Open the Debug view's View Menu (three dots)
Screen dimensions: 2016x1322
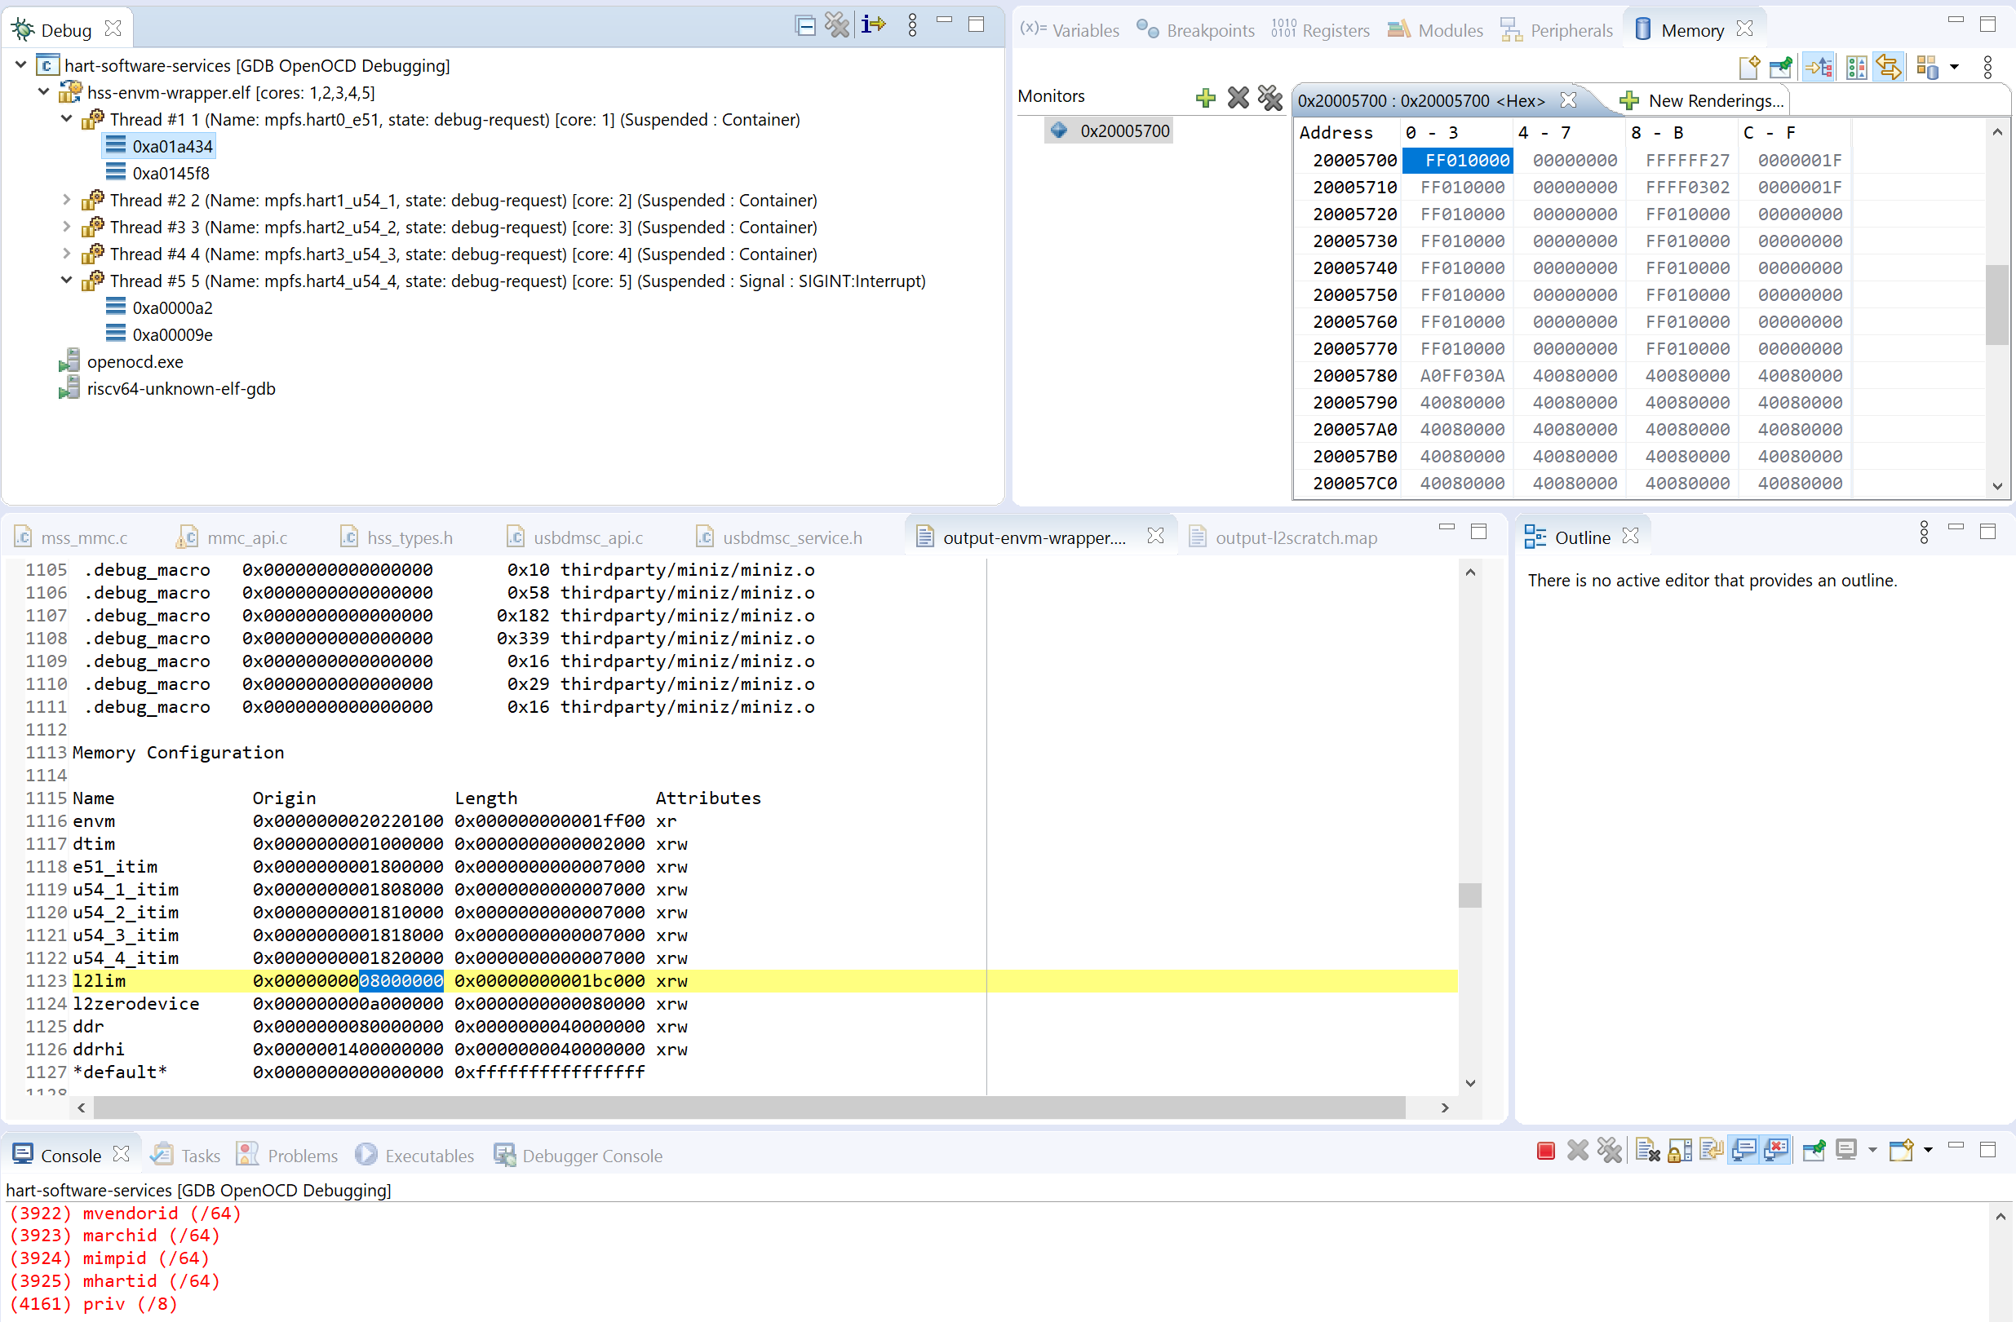(x=912, y=25)
